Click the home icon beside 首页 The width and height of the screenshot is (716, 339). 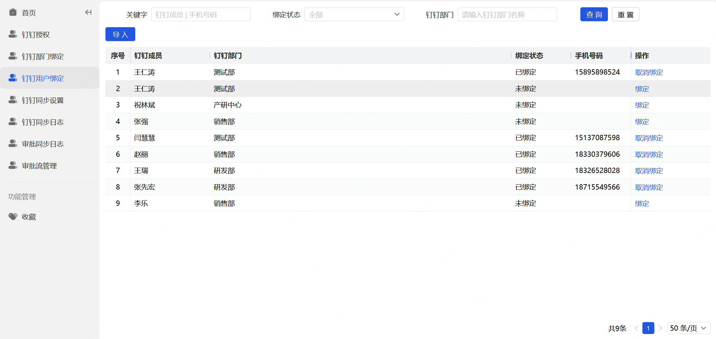point(13,12)
